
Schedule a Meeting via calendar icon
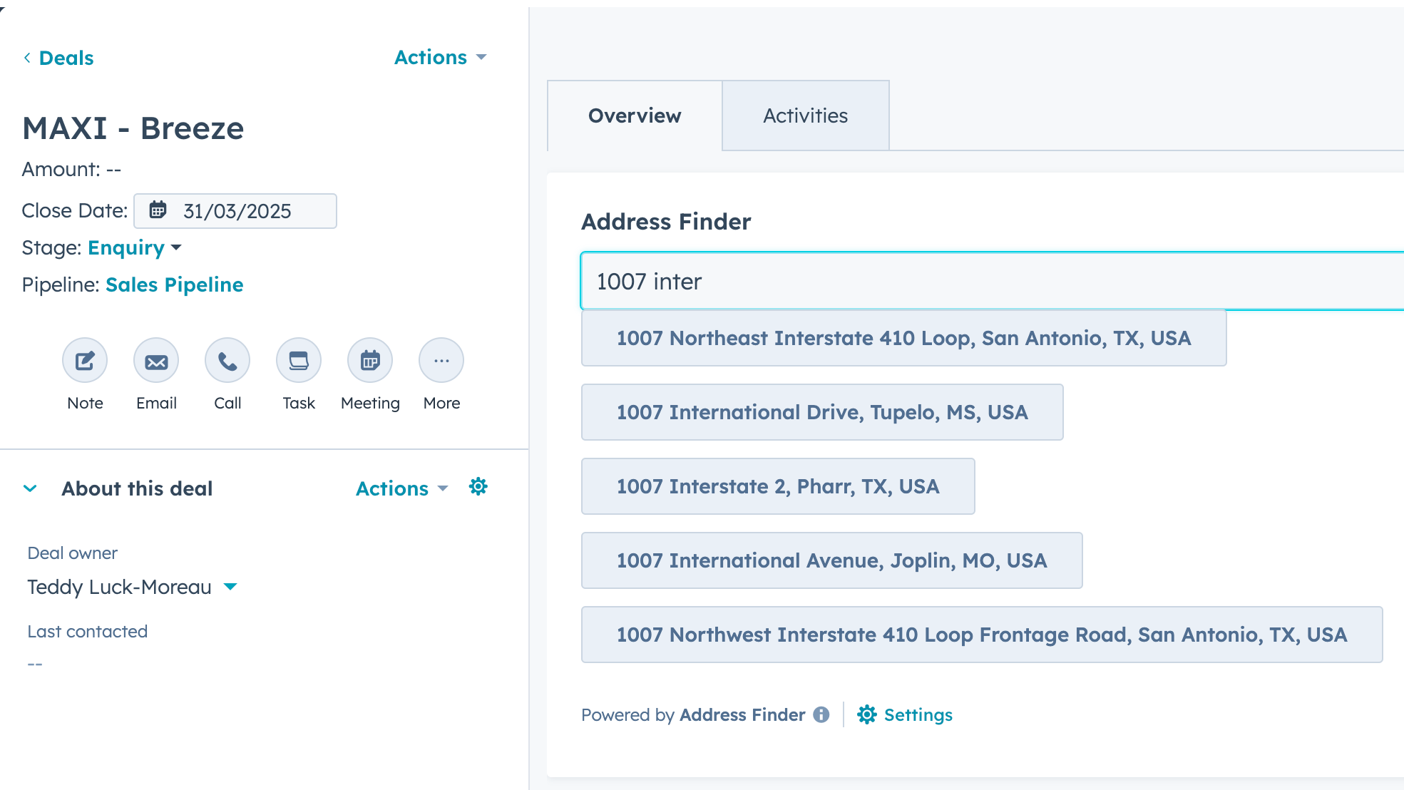pos(370,361)
